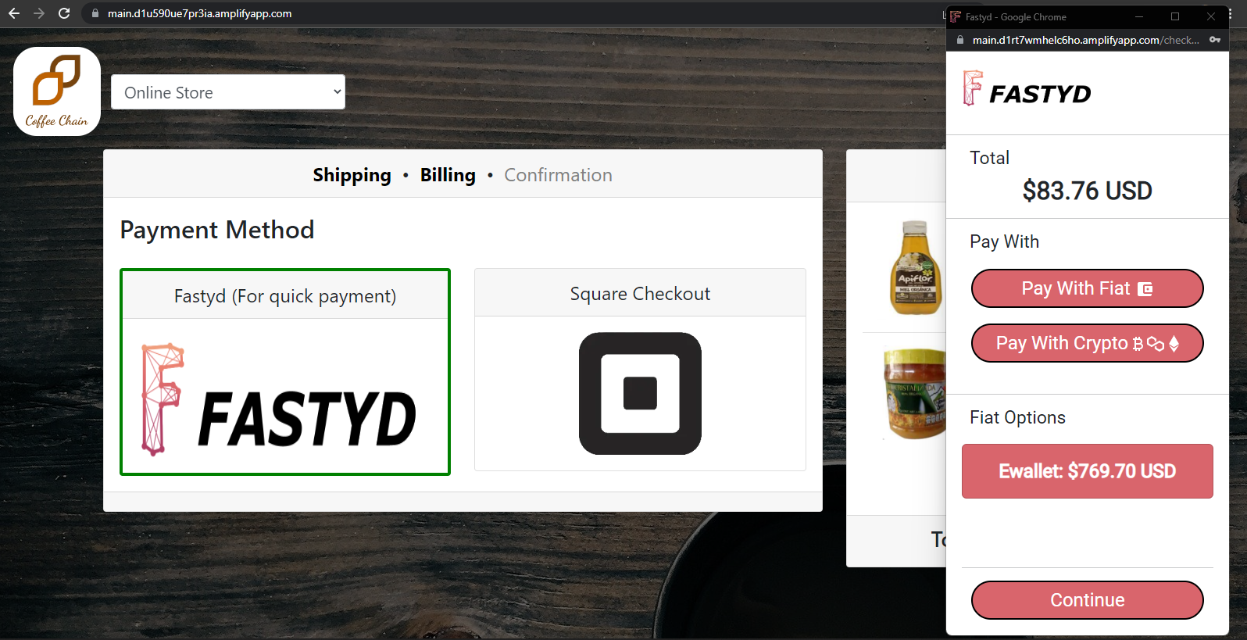Select Square Checkout payment method
Image resolution: width=1247 pixels, height=640 pixels.
click(640, 370)
